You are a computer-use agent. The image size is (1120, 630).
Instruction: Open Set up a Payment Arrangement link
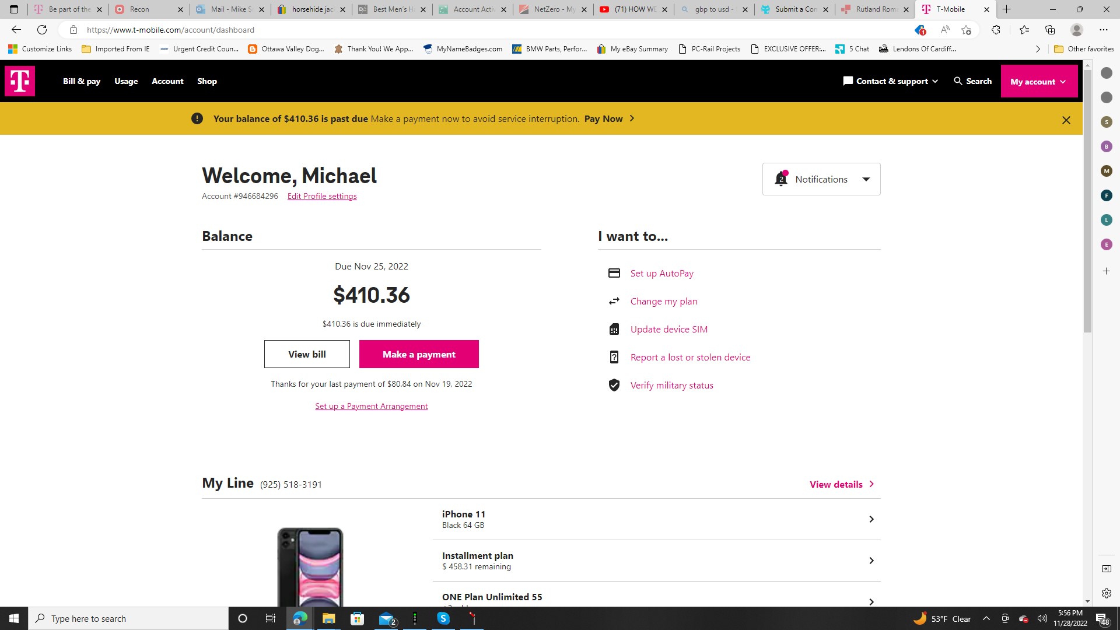371,406
